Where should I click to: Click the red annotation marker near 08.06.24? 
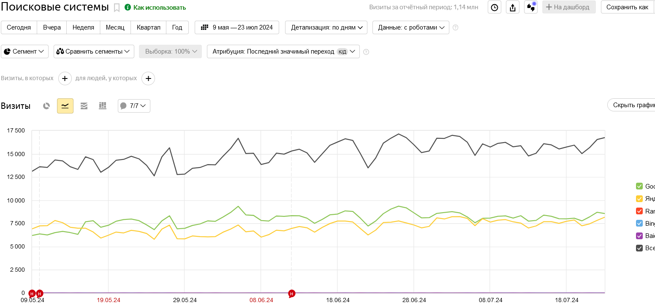pyautogui.click(x=291, y=294)
